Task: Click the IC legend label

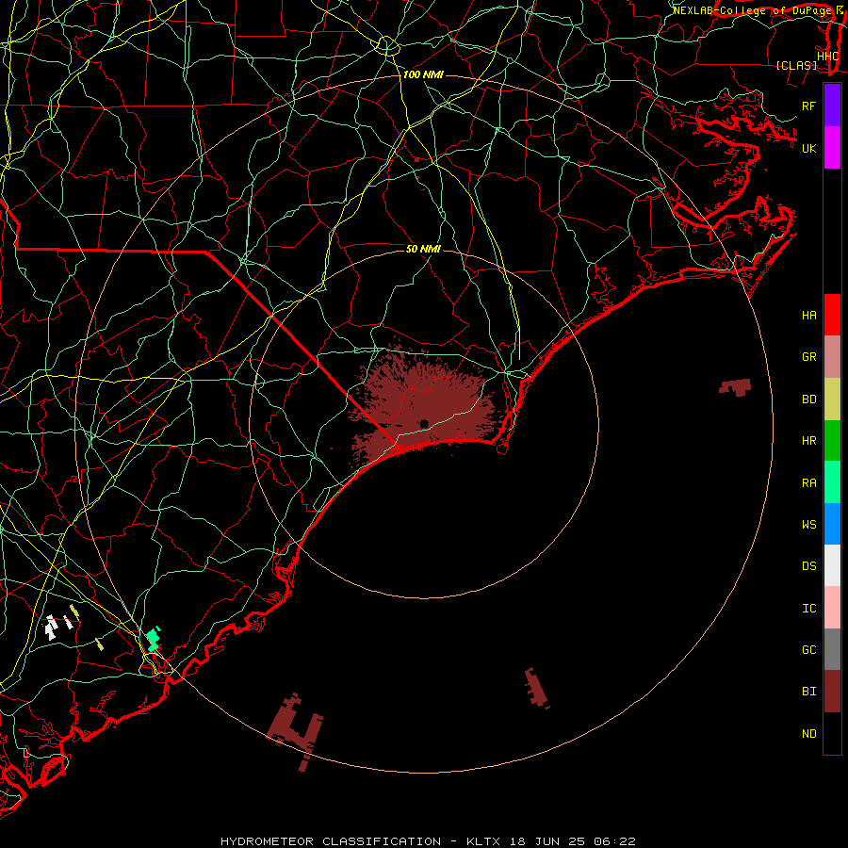Action: pyautogui.click(x=808, y=609)
